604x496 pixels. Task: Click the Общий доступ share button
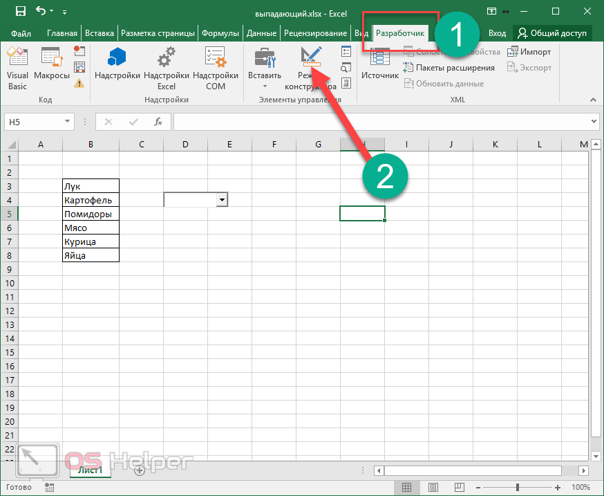tap(552, 33)
